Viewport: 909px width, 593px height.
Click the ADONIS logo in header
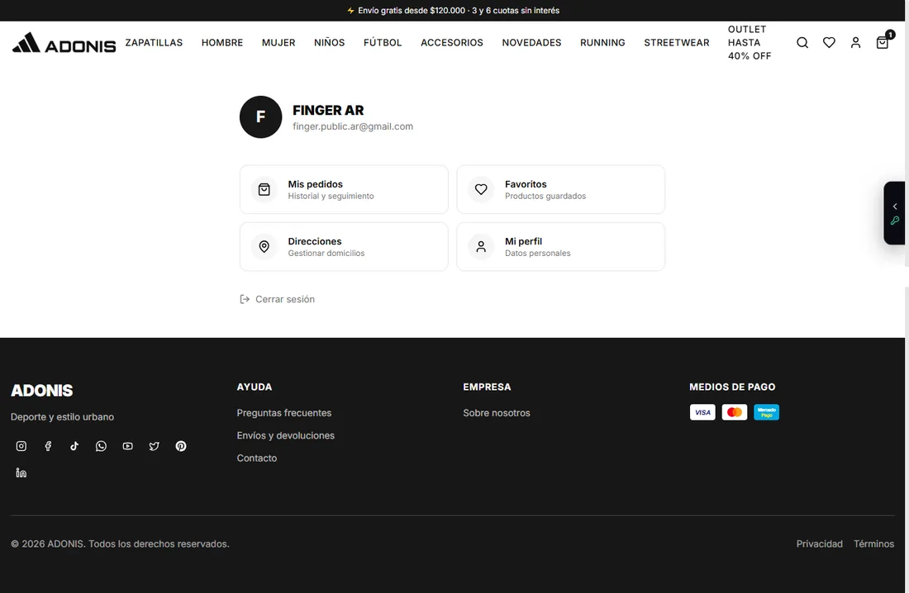point(64,42)
